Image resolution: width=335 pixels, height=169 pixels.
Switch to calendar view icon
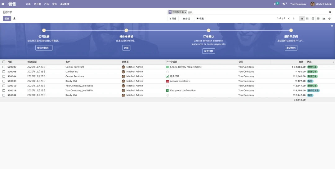coord(313,19)
